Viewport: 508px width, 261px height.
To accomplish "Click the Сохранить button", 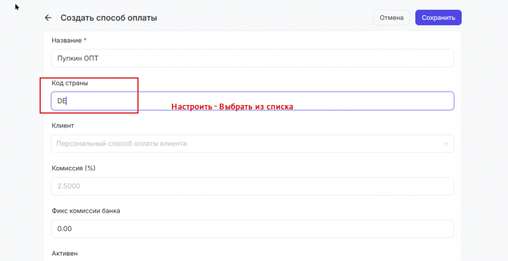I will coord(439,17).
